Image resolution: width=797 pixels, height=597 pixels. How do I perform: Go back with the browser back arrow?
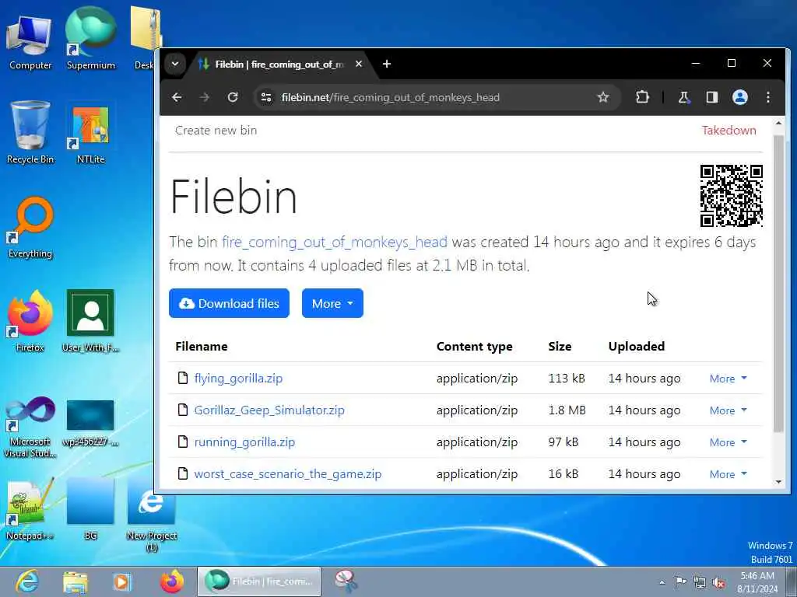(x=177, y=97)
